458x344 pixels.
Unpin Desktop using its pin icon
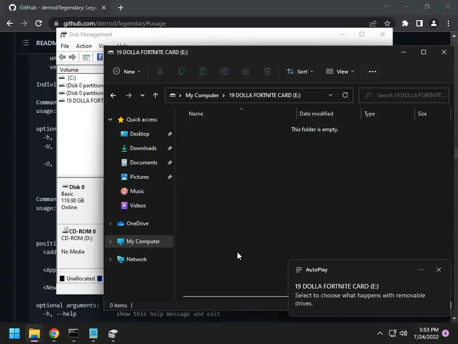coord(170,134)
